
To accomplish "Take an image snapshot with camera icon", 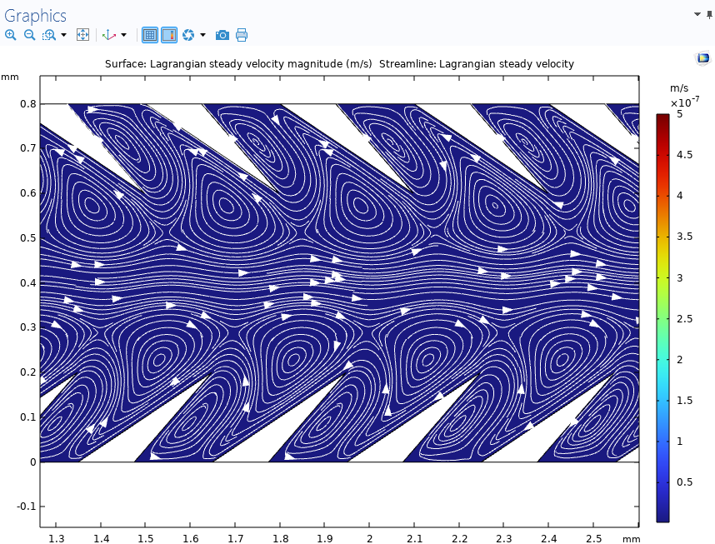I will 222,35.
